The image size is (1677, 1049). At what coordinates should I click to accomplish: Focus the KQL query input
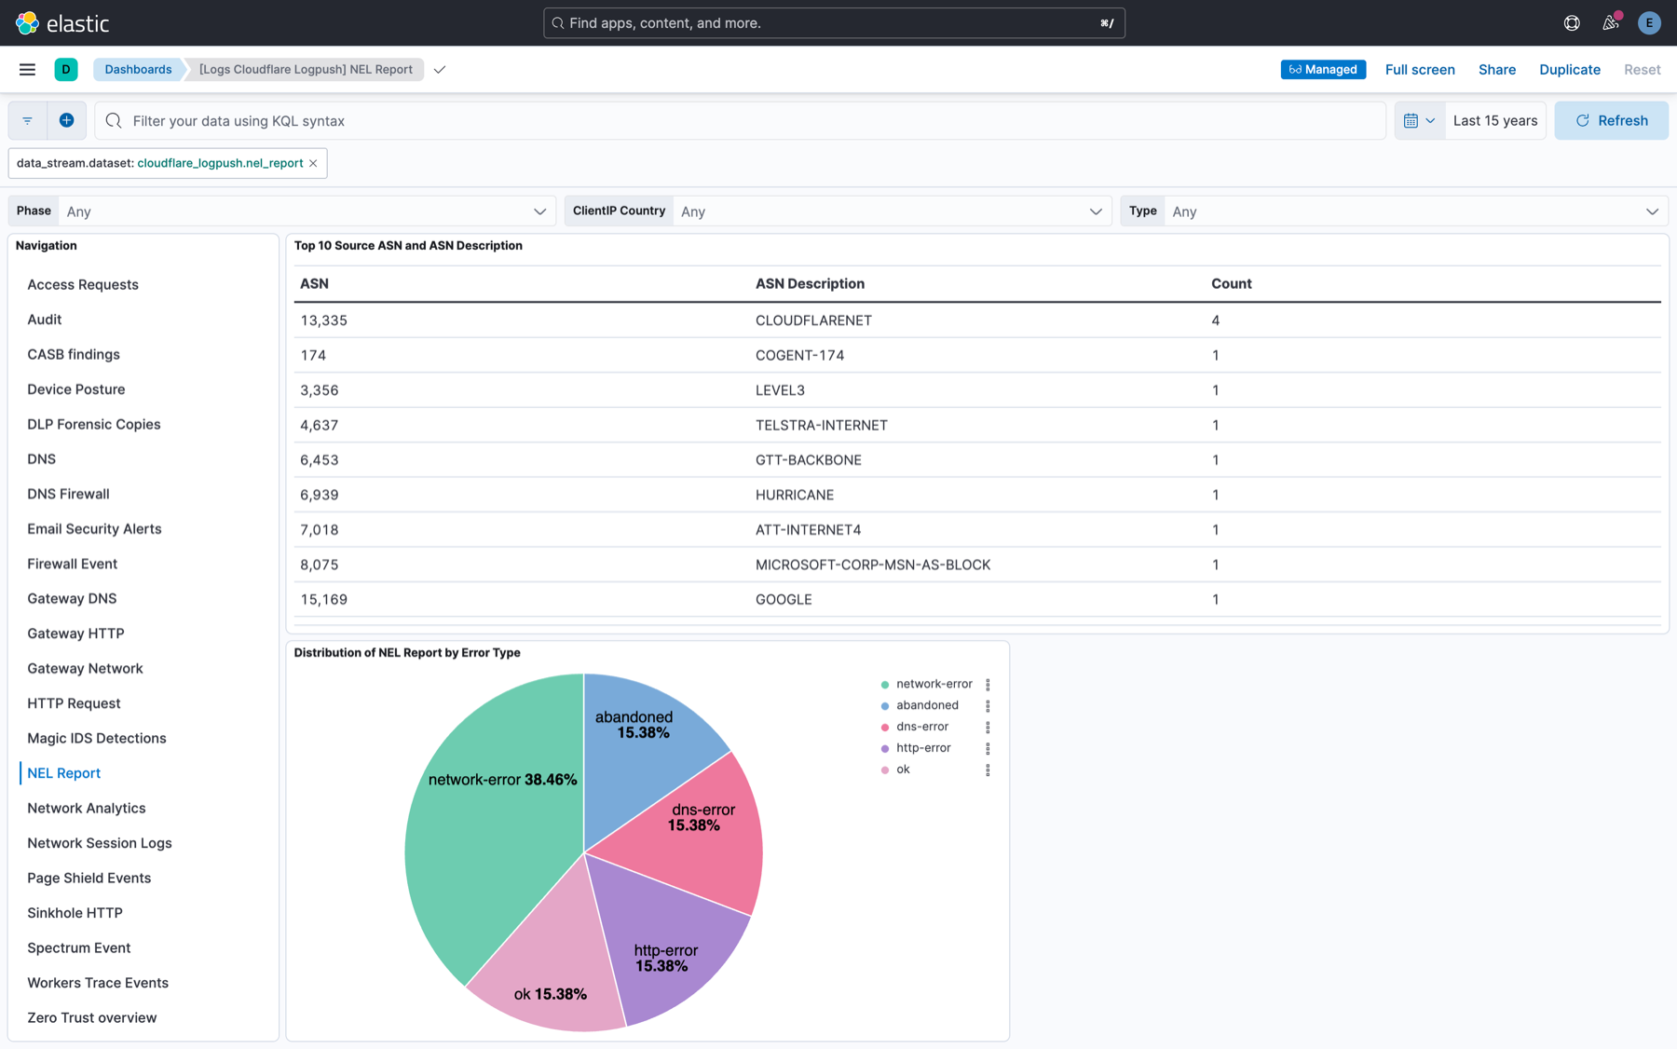click(741, 120)
